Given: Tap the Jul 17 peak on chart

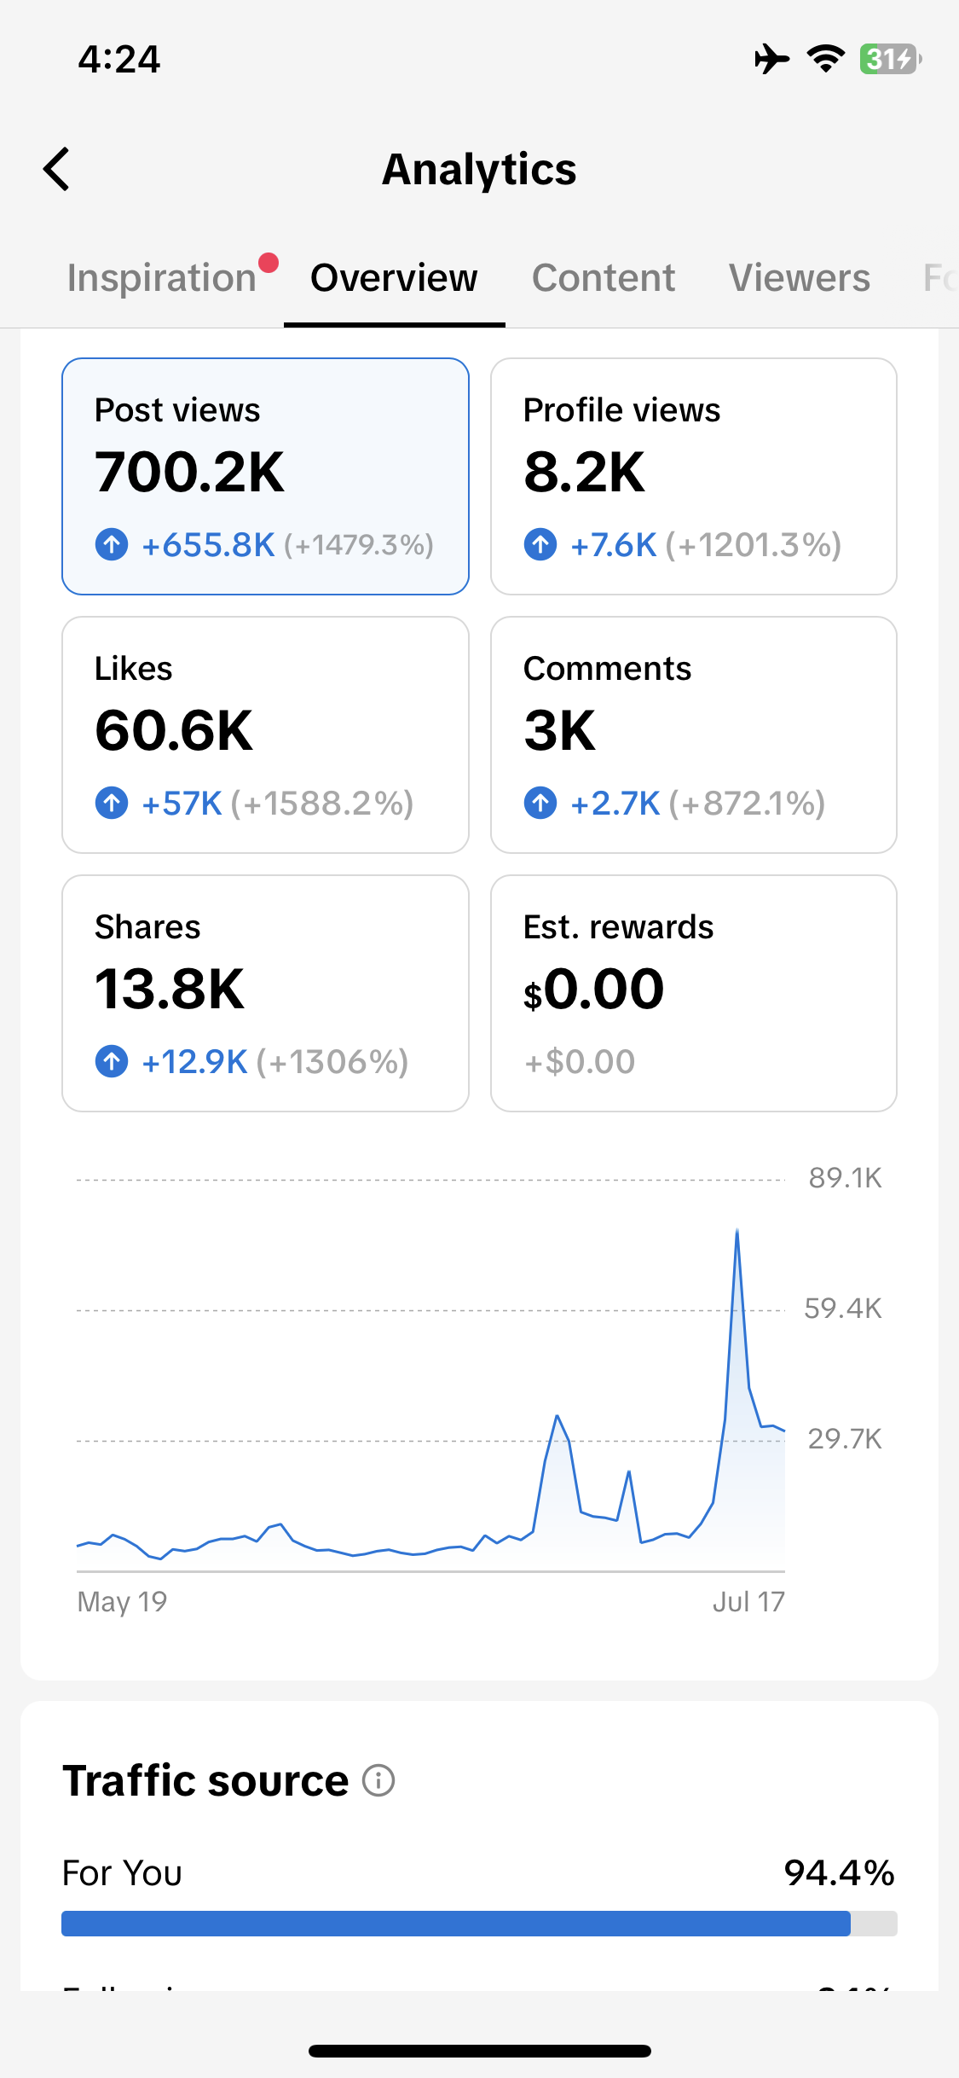Looking at the screenshot, I should tap(737, 1231).
